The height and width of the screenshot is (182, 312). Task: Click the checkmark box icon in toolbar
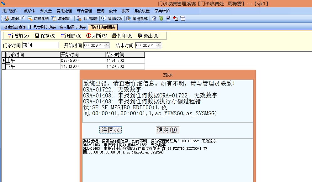click(168, 18)
